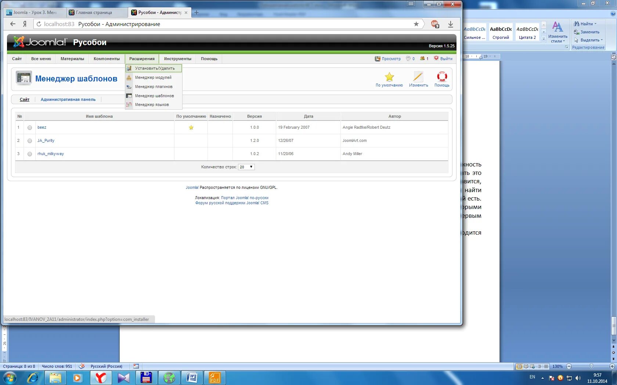Viewport: 617px width, 385px height.
Task: Open the PDF application in the taskbar
Action: coord(215,377)
